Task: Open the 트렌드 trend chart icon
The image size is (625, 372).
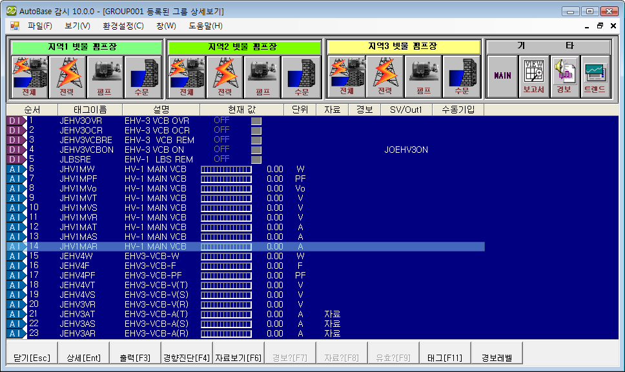Action: [x=595, y=76]
